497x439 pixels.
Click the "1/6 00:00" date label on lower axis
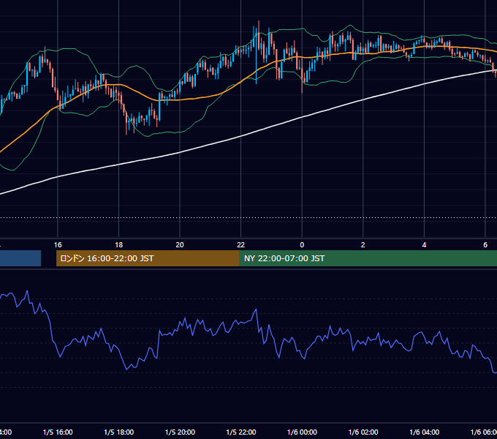302,432
